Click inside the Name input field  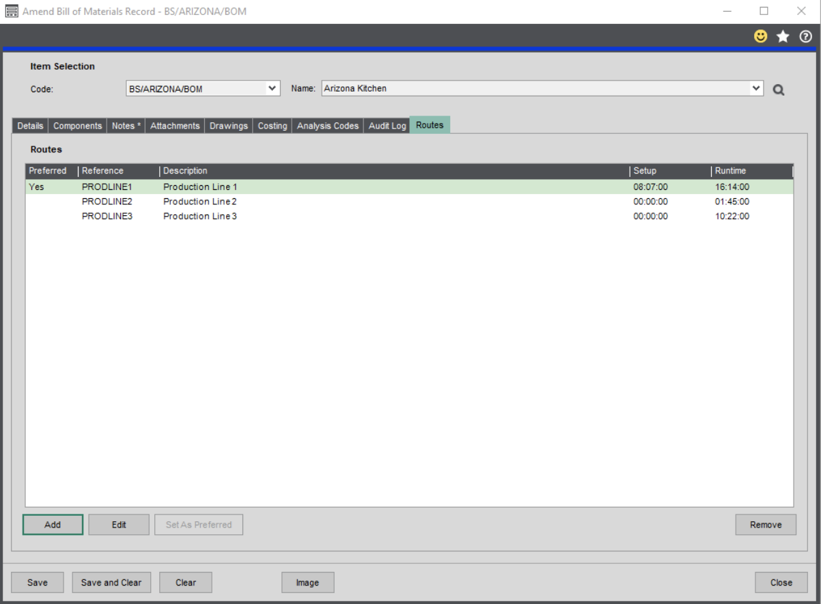pyautogui.click(x=533, y=88)
